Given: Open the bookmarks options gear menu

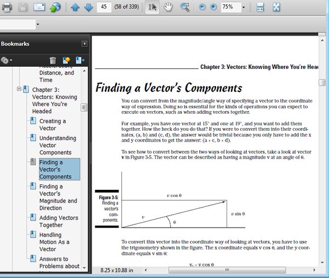Looking at the screenshot, I should [6, 60].
